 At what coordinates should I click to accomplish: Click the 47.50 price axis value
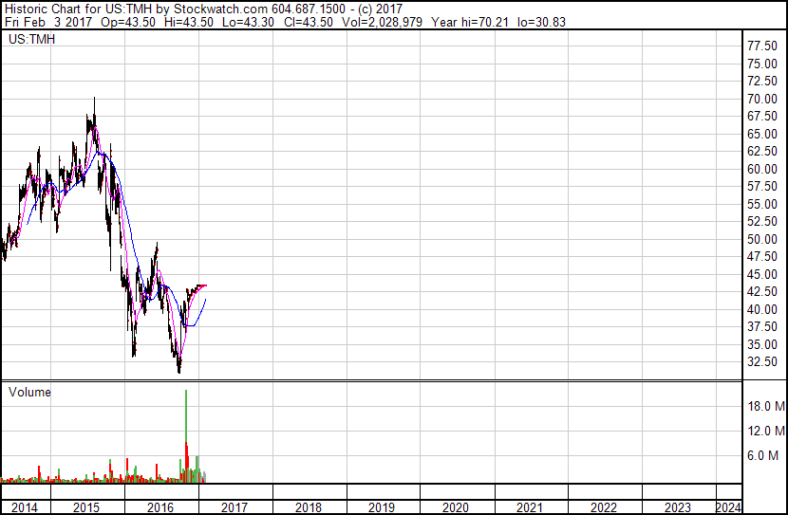762,256
